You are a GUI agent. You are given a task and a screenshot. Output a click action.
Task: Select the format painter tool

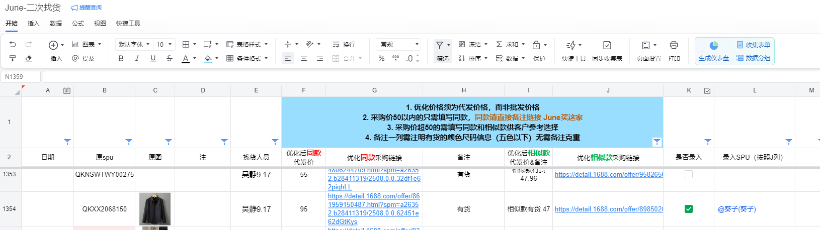[x=13, y=59]
